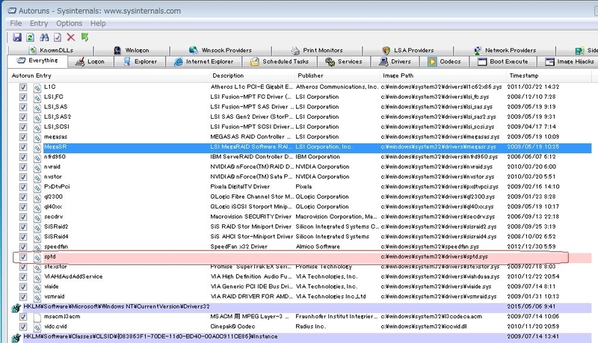The height and width of the screenshot is (343, 598).
Task: Switch to the KnownDLLs tab
Action: (x=51, y=50)
